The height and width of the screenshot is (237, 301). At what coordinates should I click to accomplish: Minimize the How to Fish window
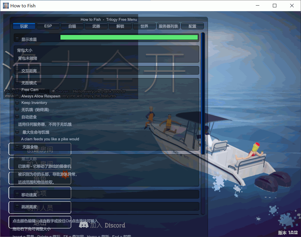pyautogui.click(x=258, y=6)
